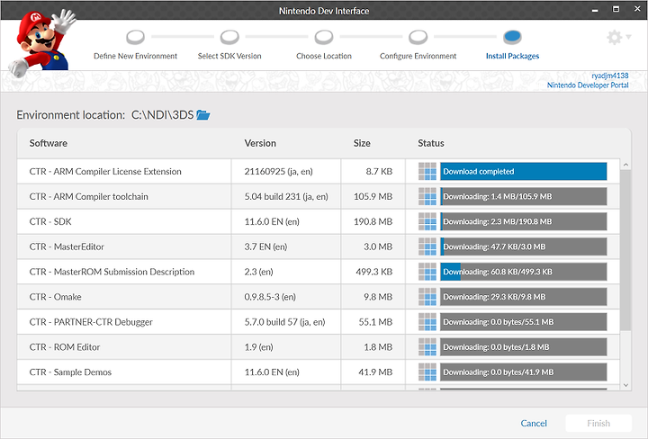The width and height of the screenshot is (648, 439).
Task: Click the 190.8 MB size cell
Action: point(373,221)
